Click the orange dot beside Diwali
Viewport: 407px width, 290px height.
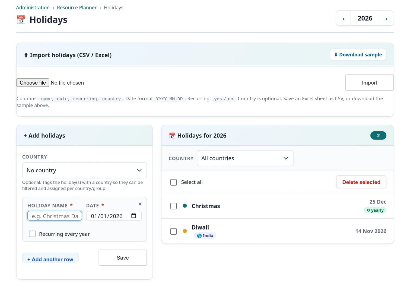[x=185, y=231]
